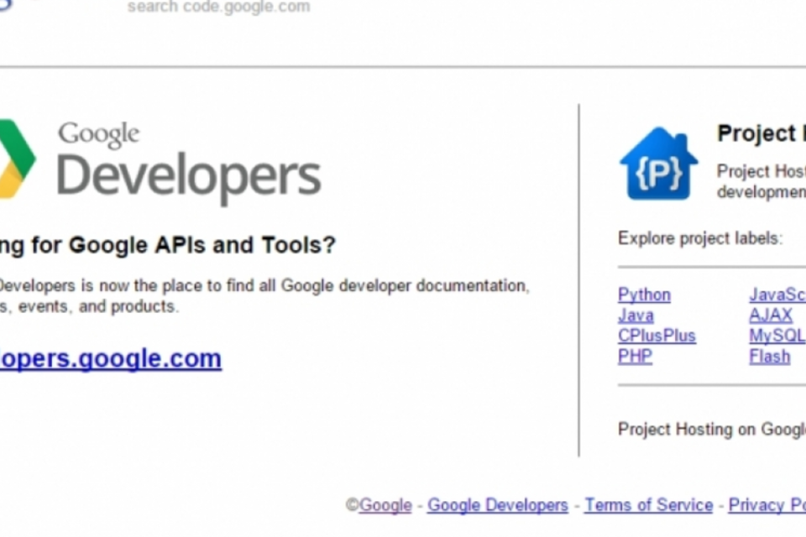This screenshot has height=537, width=806.
Task: Open the AJAX project label
Action: pos(771,315)
